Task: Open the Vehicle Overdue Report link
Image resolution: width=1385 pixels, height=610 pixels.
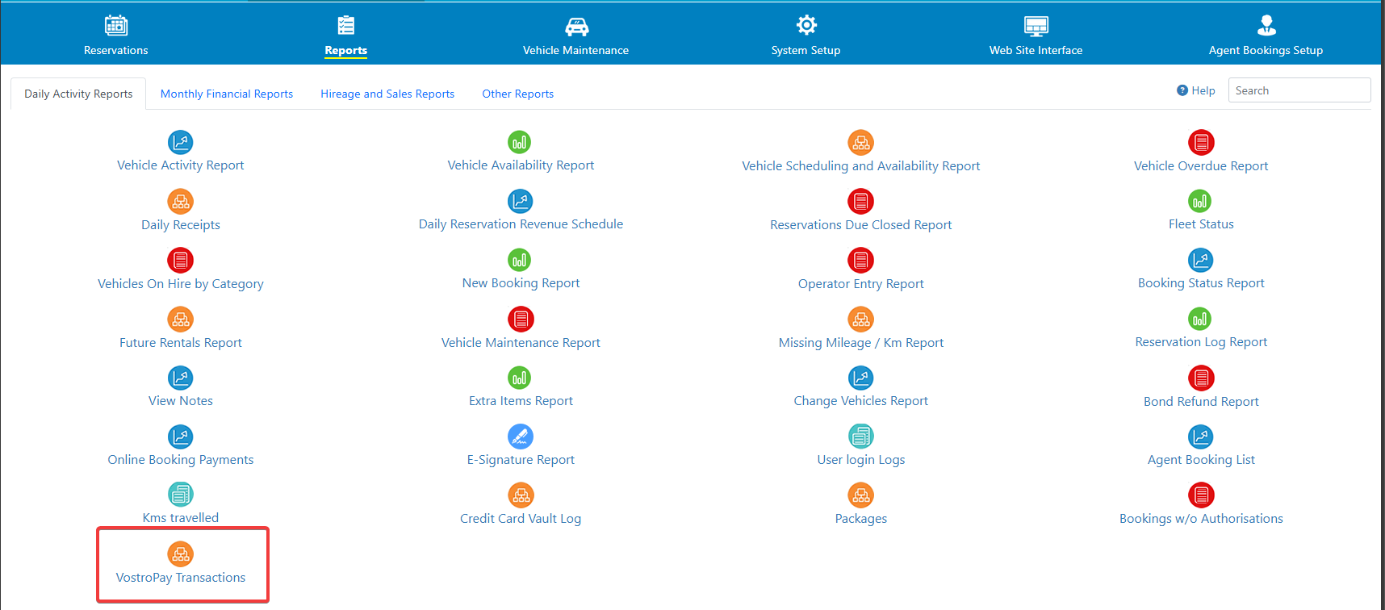Action: pos(1201,166)
